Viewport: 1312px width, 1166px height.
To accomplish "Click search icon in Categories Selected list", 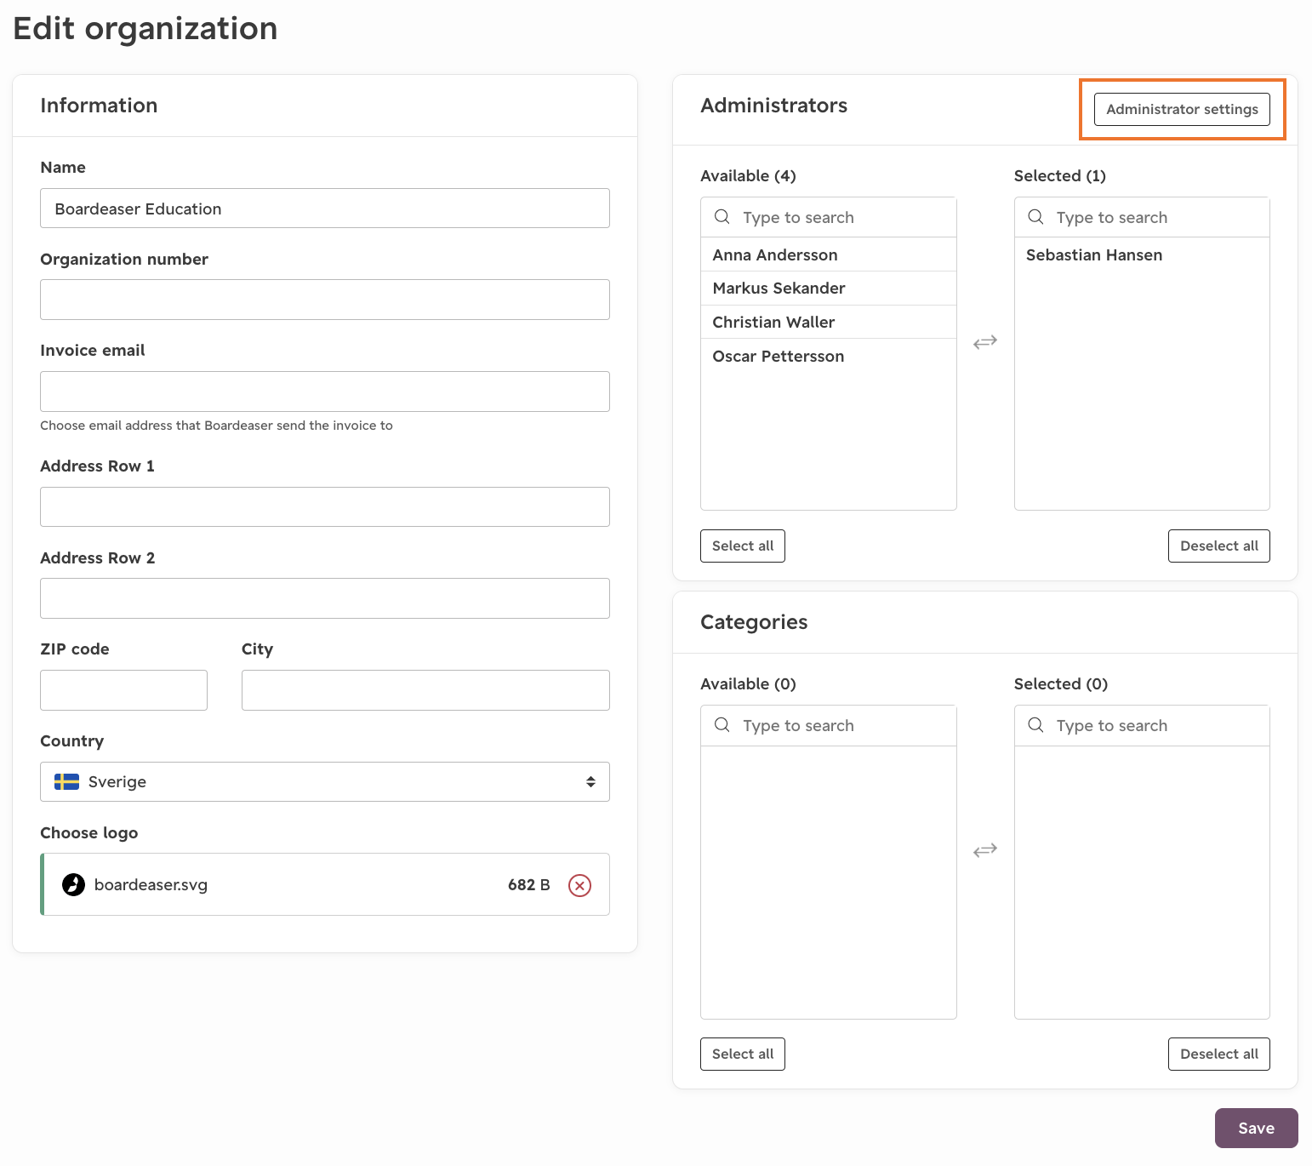I will click(1035, 725).
